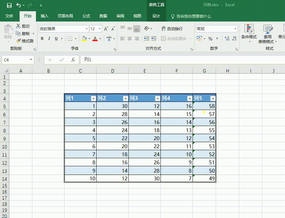Expand the font name 微软雅黑 dropdown

[86, 29]
